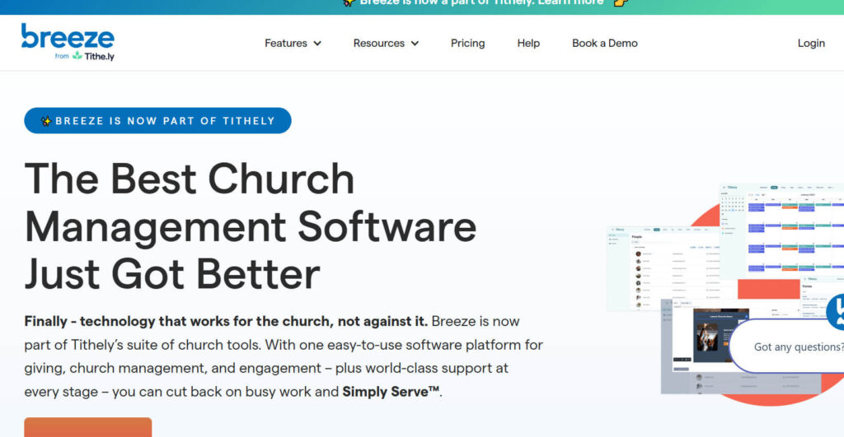This screenshot has width=844, height=437.
Task: Click the People list screenshot thumbnail
Action: click(663, 269)
